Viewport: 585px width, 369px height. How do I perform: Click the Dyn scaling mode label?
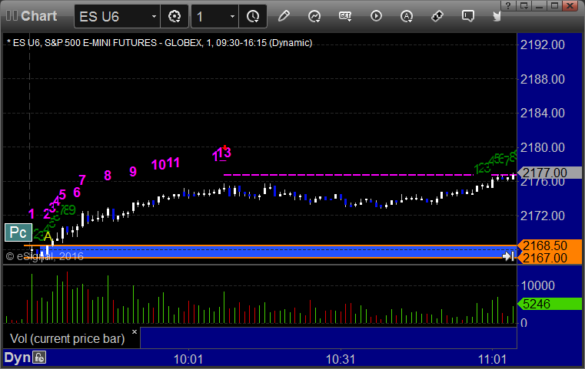point(17,357)
